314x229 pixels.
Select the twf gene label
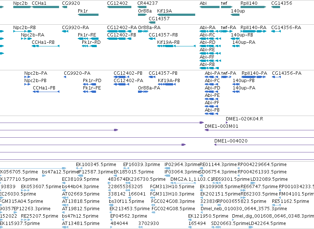pyautogui.click(x=224, y=3)
